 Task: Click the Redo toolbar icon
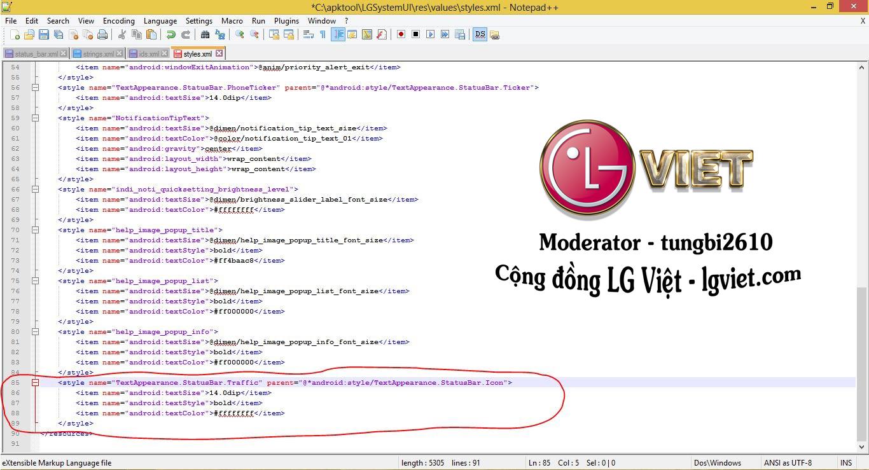pyautogui.click(x=185, y=34)
